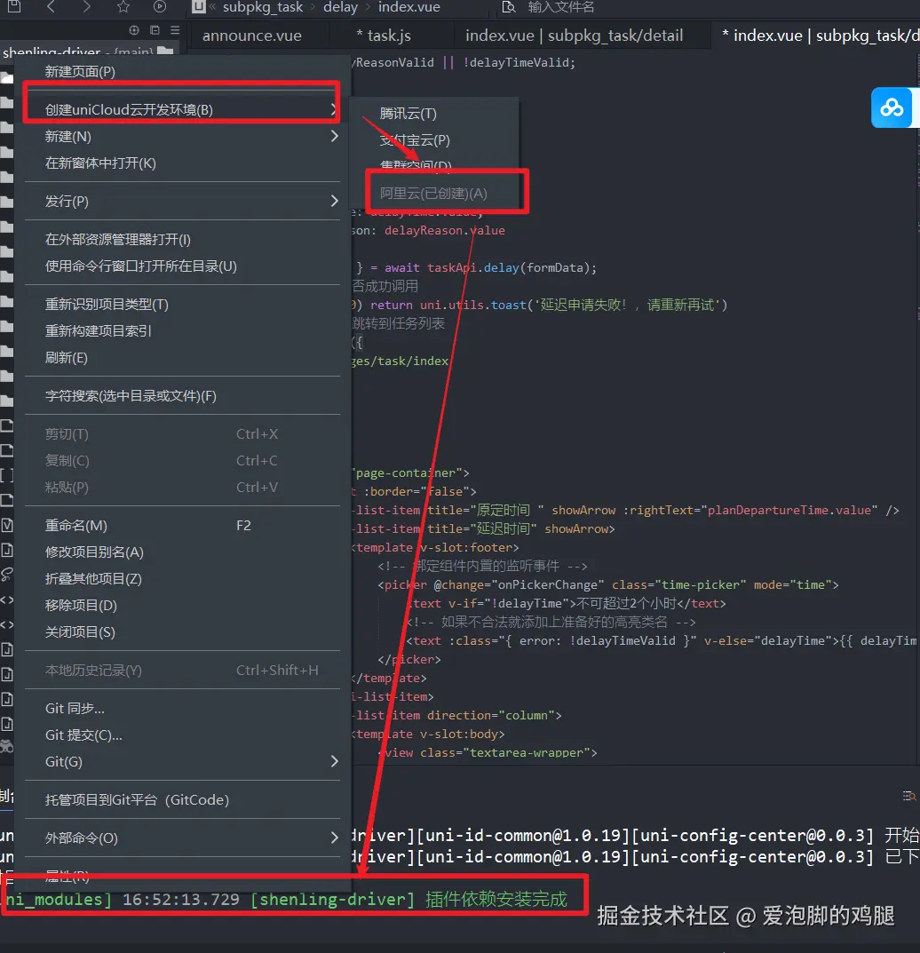Click the file search icon beside 输入文件名
The image size is (920, 953).
(509, 7)
